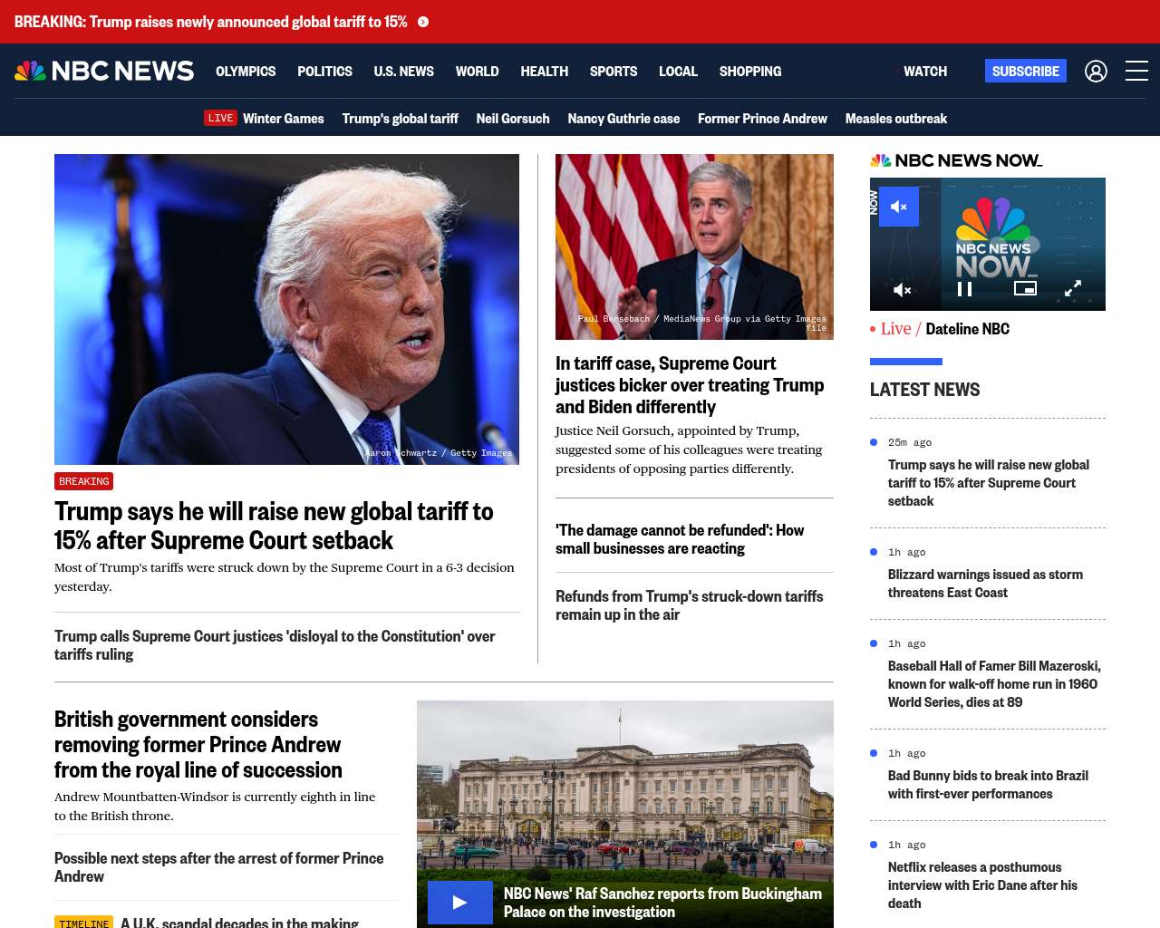Play the Buckingham Palace video report
1160x928 pixels.
(459, 903)
